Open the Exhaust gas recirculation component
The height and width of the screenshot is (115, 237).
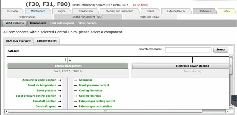(x=95, y=106)
